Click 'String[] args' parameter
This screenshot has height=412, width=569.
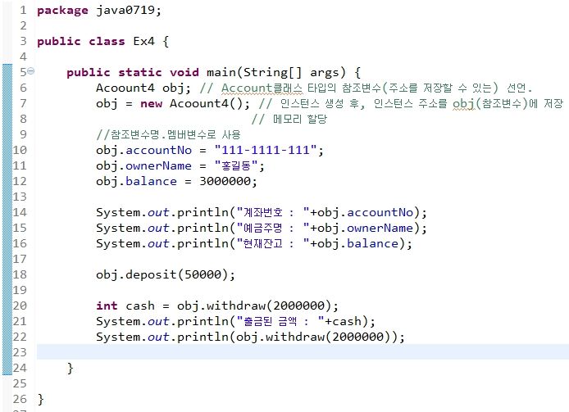click(x=291, y=73)
